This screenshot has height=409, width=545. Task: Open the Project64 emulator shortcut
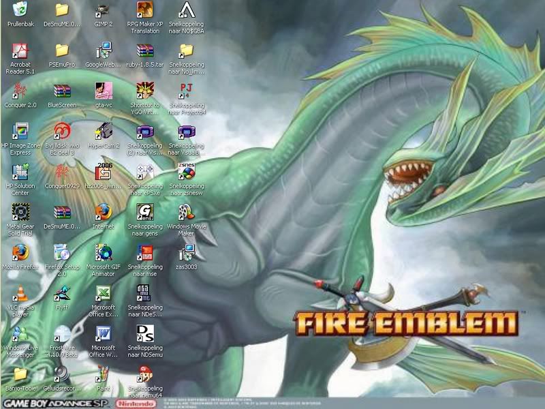(186, 91)
